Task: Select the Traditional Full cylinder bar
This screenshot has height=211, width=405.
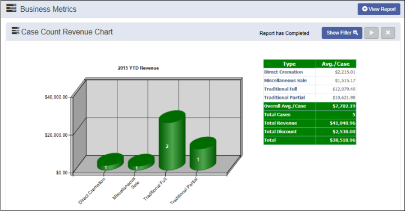Action: pyautogui.click(x=172, y=140)
